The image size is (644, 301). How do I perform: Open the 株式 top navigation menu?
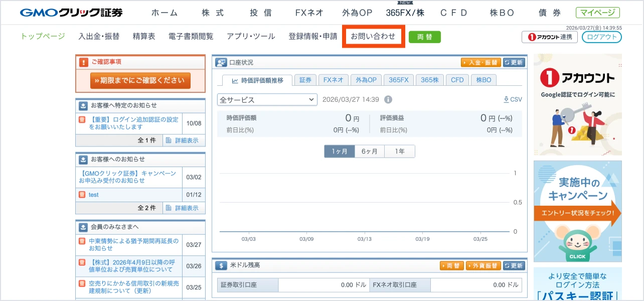[x=213, y=13]
